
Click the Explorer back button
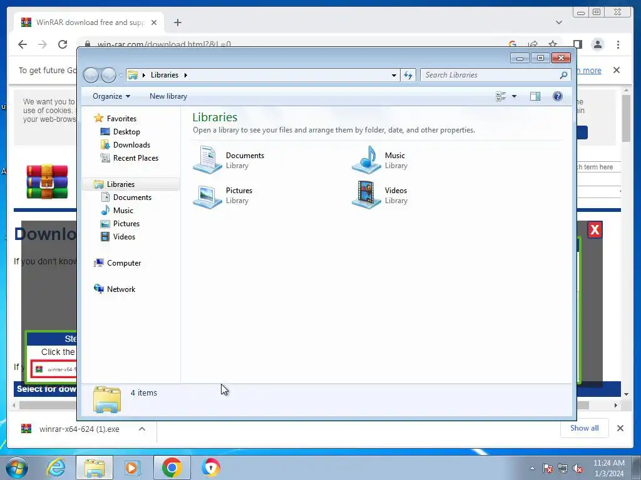pos(91,75)
